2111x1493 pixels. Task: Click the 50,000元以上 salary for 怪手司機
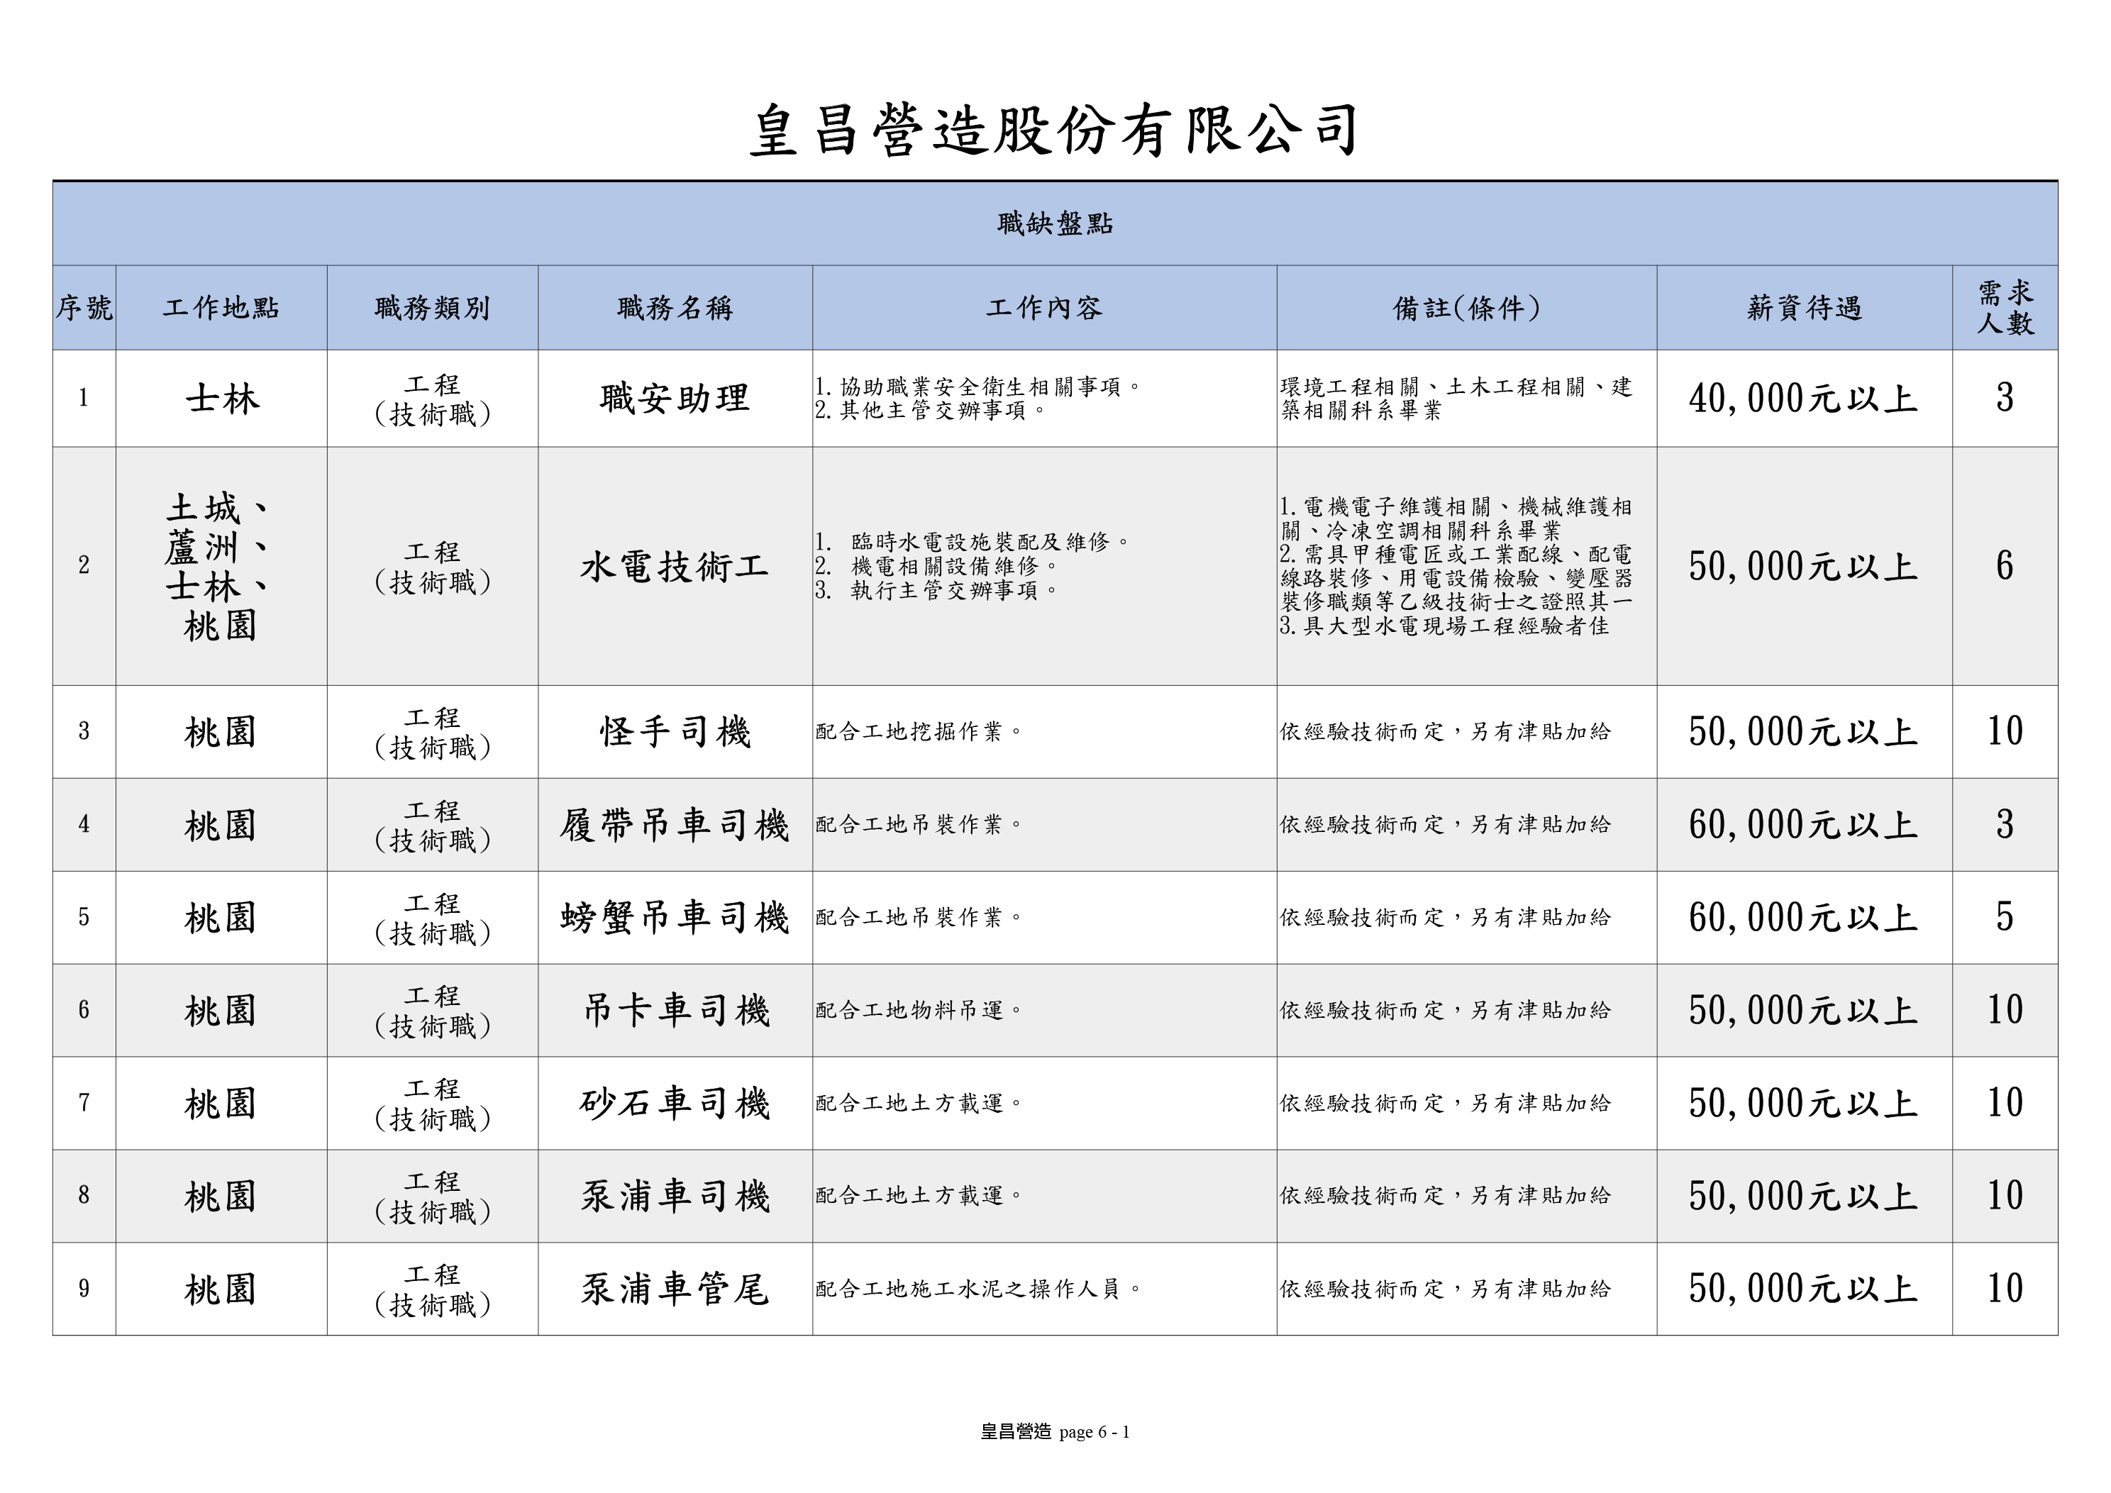click(x=1803, y=733)
